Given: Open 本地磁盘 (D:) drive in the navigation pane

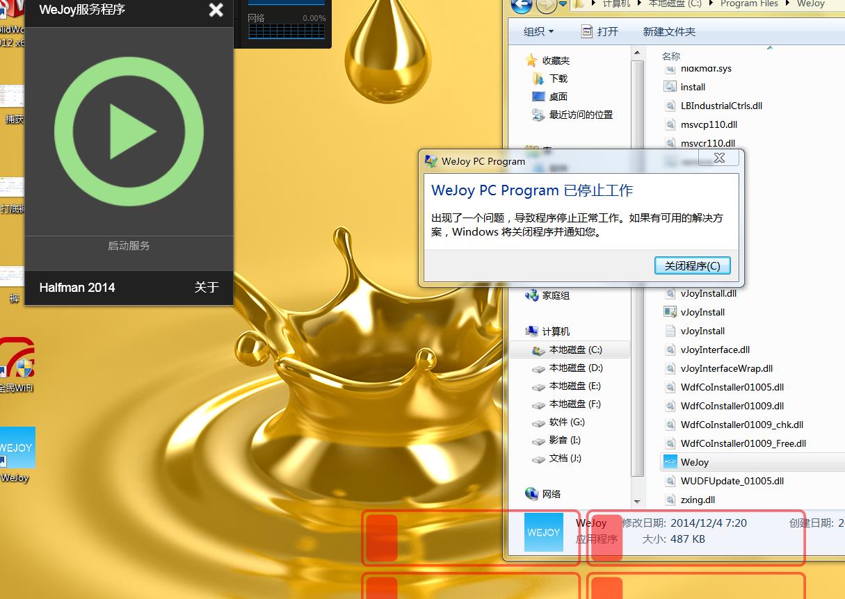Looking at the screenshot, I should pyautogui.click(x=568, y=368).
